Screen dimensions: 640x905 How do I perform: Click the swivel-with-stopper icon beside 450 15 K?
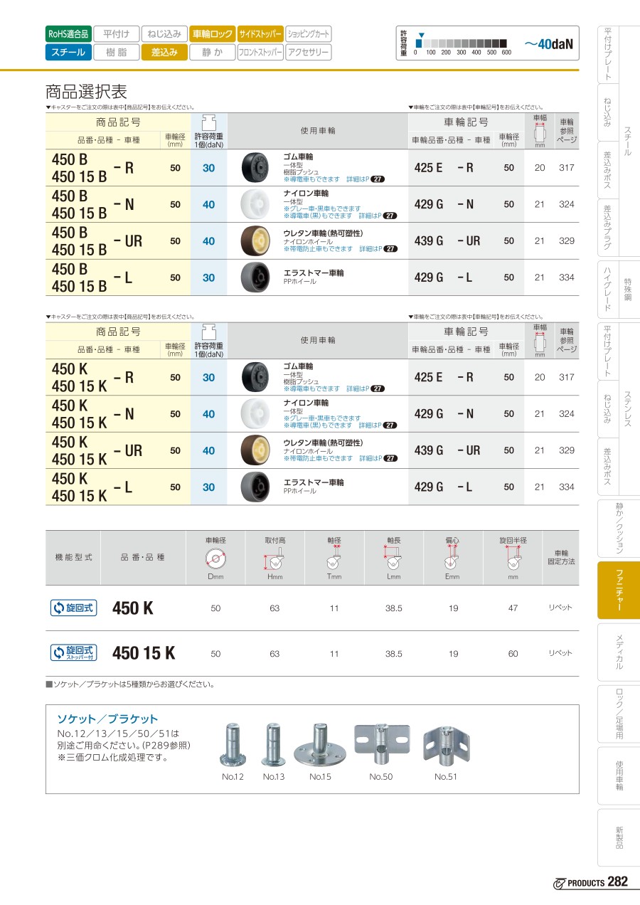73,652
